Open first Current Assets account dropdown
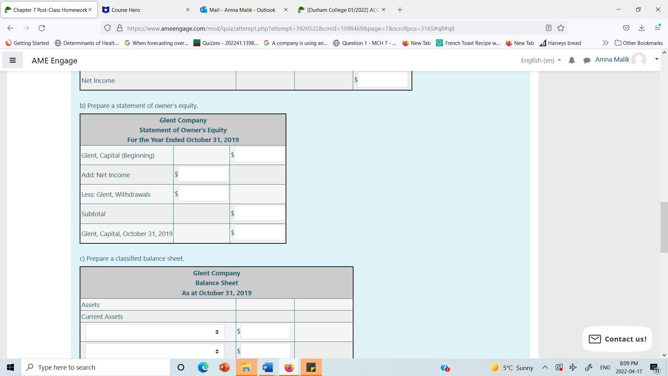The height and width of the screenshot is (376, 668). click(x=155, y=332)
